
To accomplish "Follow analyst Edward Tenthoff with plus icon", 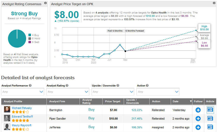I will click(198, 119).
